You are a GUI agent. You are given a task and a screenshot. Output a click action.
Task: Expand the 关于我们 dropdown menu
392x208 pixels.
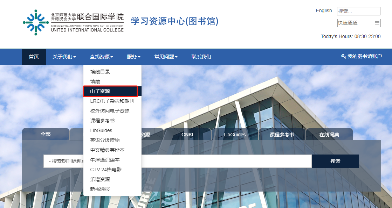(64, 57)
